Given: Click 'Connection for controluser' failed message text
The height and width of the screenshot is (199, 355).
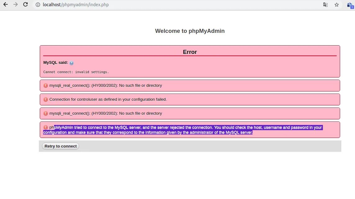Looking at the screenshot, I should click(108, 99).
